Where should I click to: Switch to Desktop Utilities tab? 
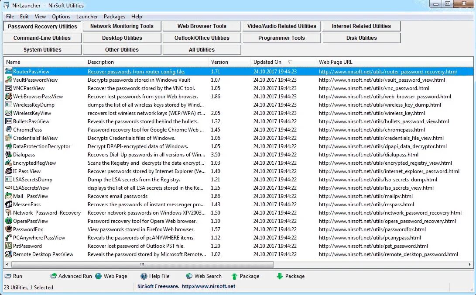pos(122,38)
